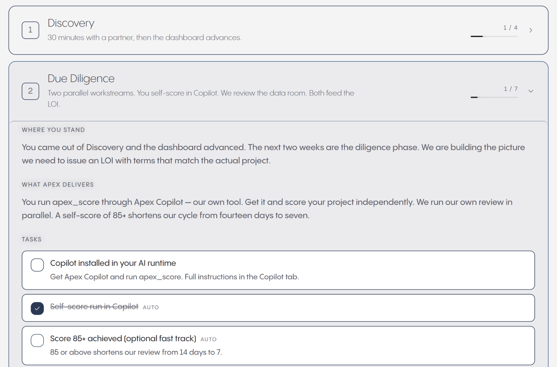Click the struck-through 'Self-score run in Copilot' text

pos(94,306)
